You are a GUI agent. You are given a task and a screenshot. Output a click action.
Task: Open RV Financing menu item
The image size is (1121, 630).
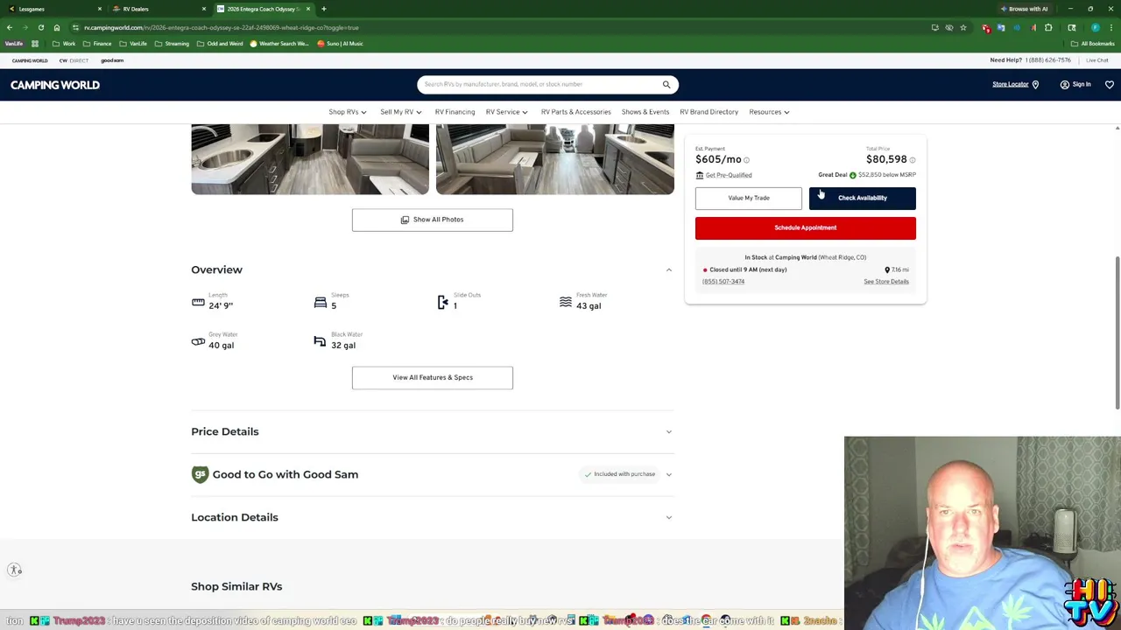[455, 112]
